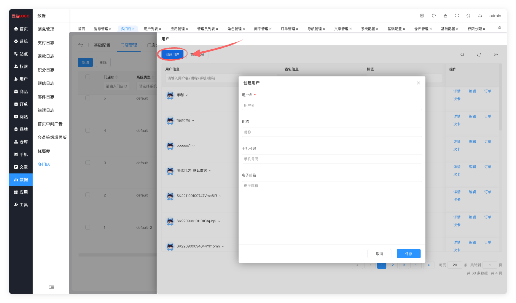Toggle fullscreen mode icon
This screenshot has width=516, height=303.
click(457, 16)
